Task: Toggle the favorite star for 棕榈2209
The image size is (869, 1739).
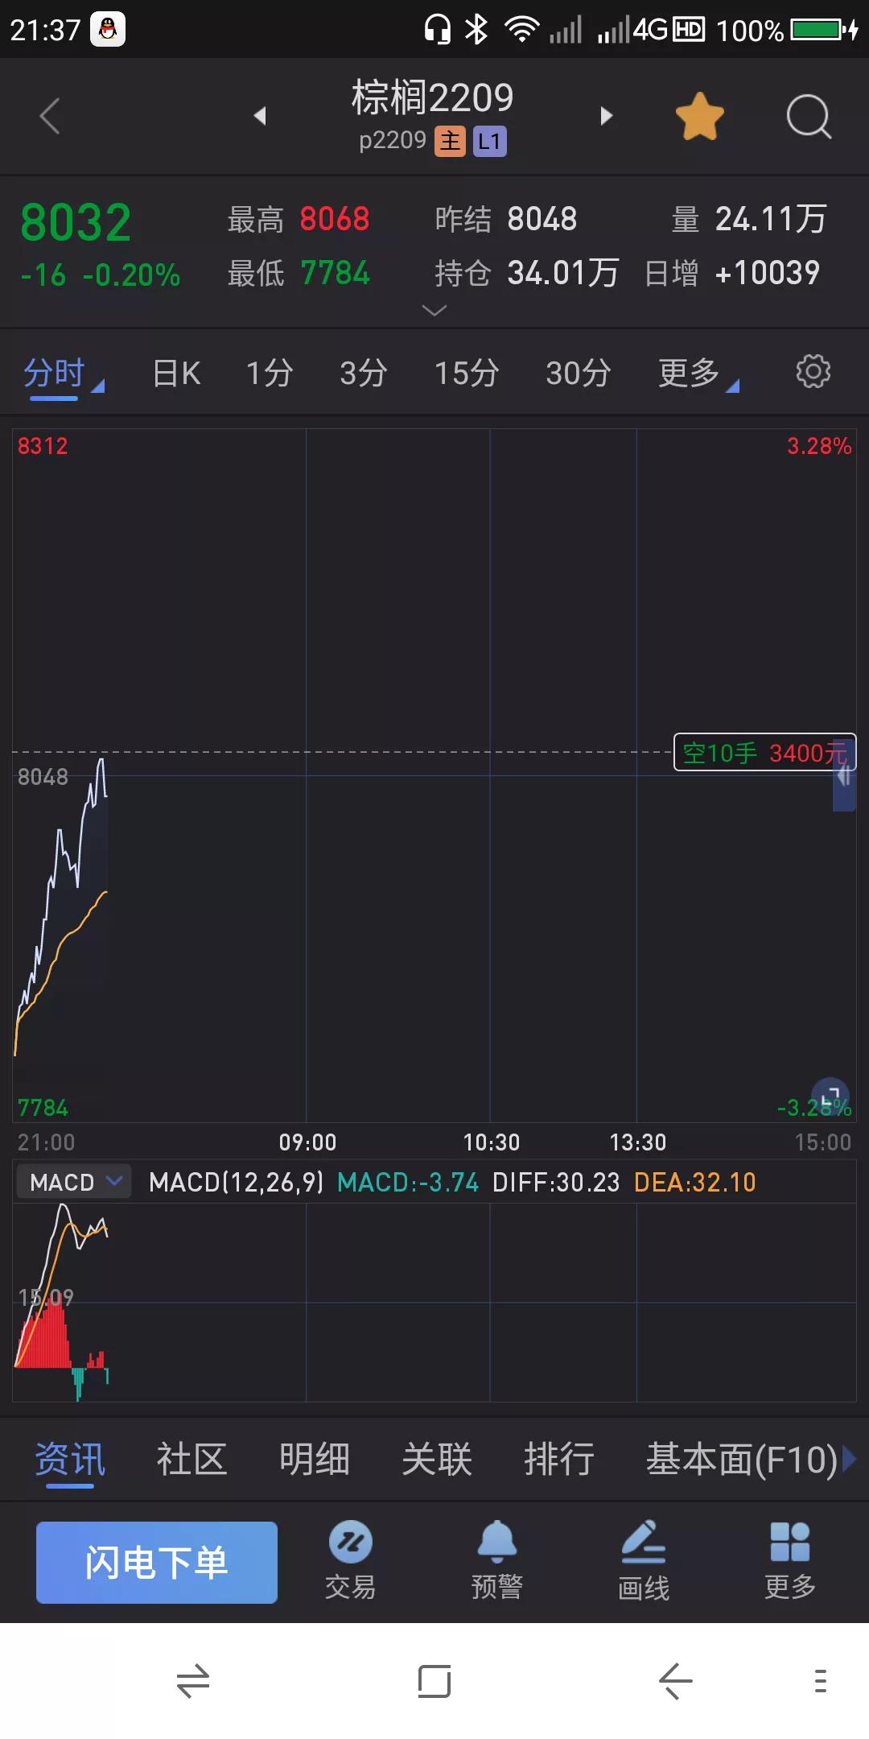Action: coord(699,117)
